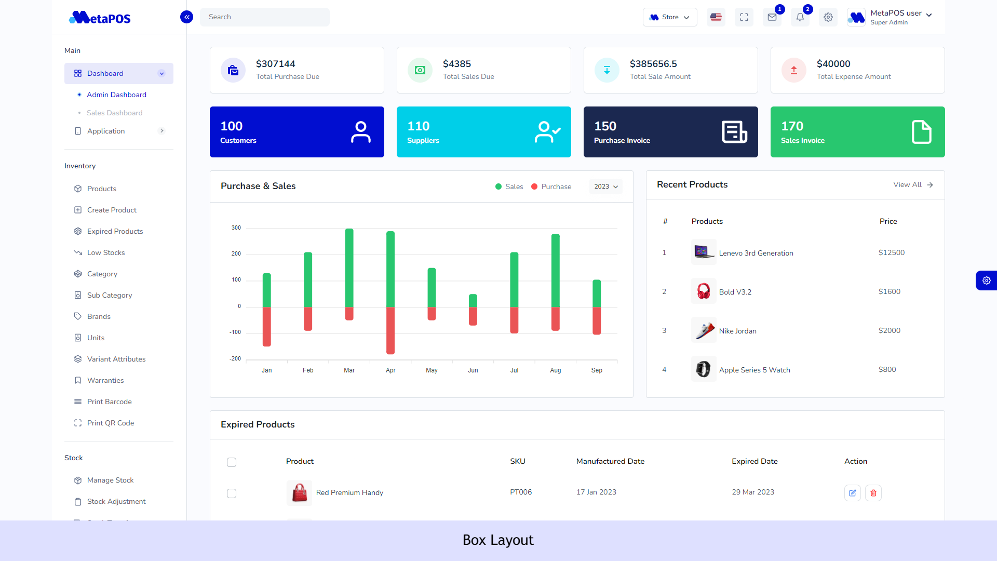Click the Products box icon in sidebar

click(78, 189)
